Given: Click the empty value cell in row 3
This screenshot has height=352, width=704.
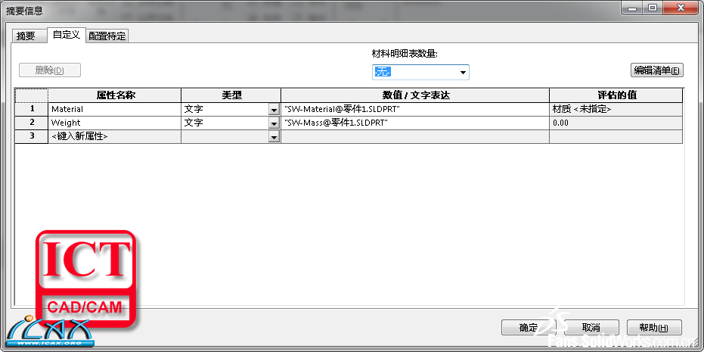Looking at the screenshot, I should coord(415,137).
